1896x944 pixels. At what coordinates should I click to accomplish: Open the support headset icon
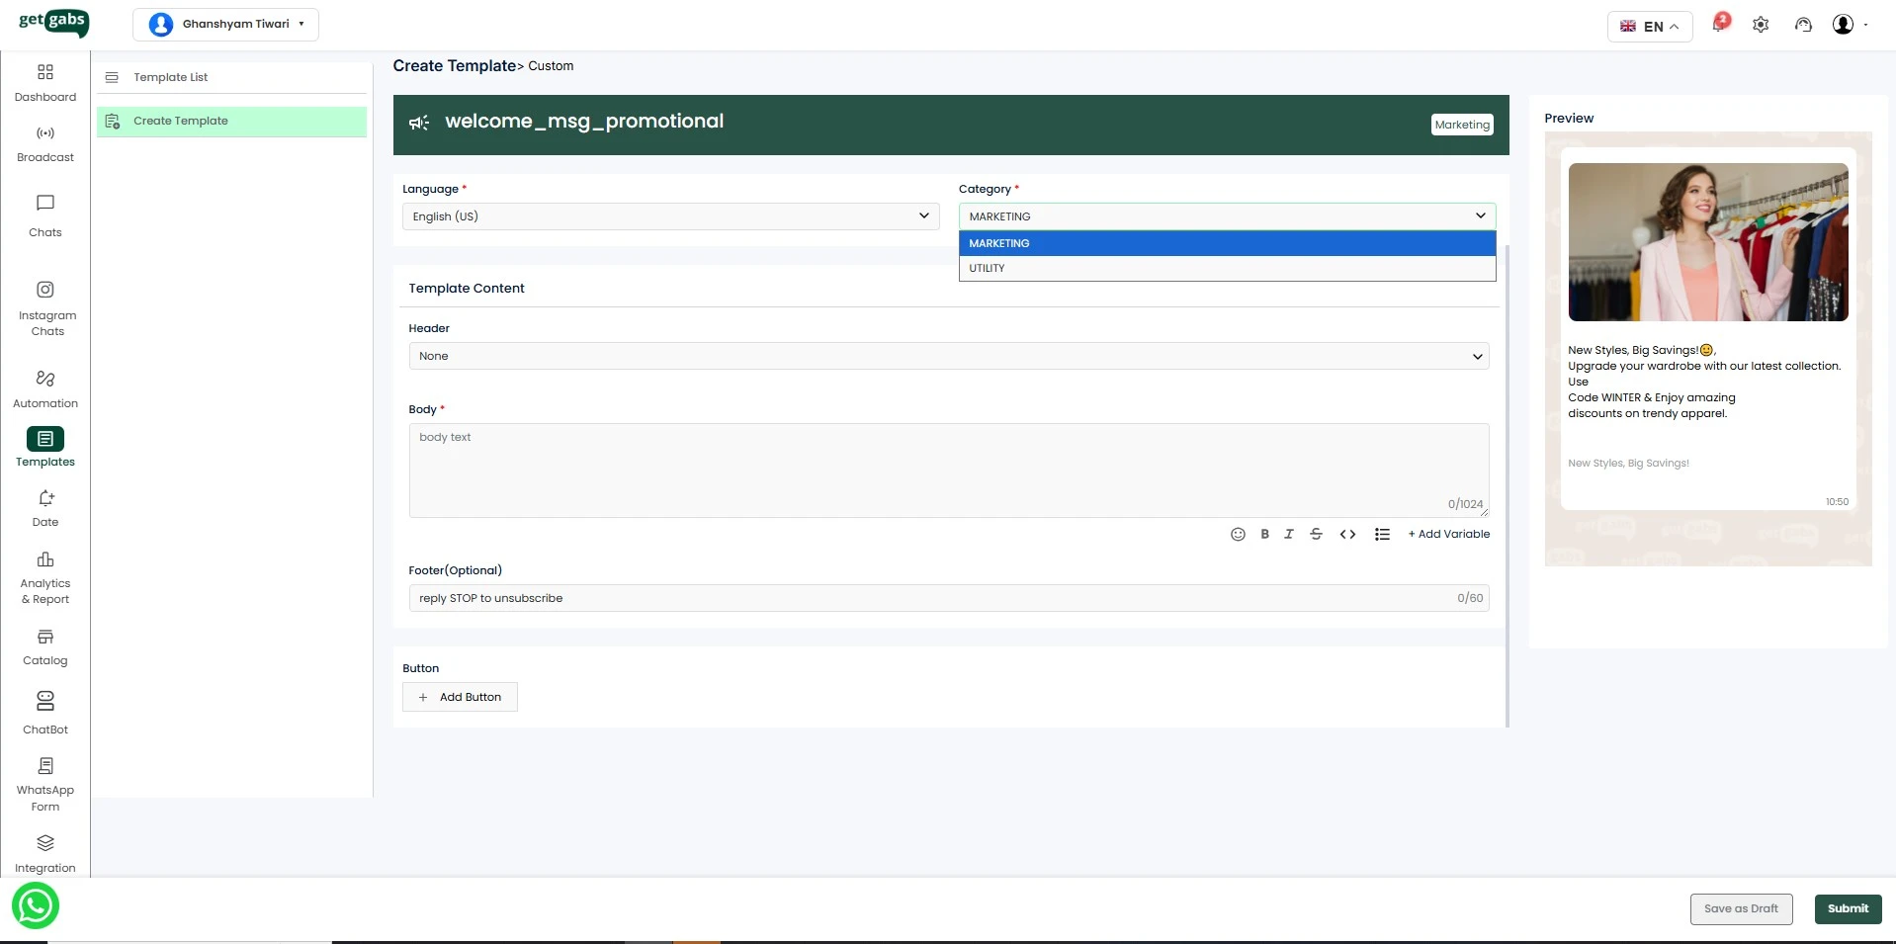[1803, 25]
